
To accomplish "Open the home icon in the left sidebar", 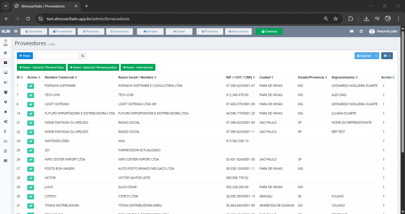I will 5,112.
